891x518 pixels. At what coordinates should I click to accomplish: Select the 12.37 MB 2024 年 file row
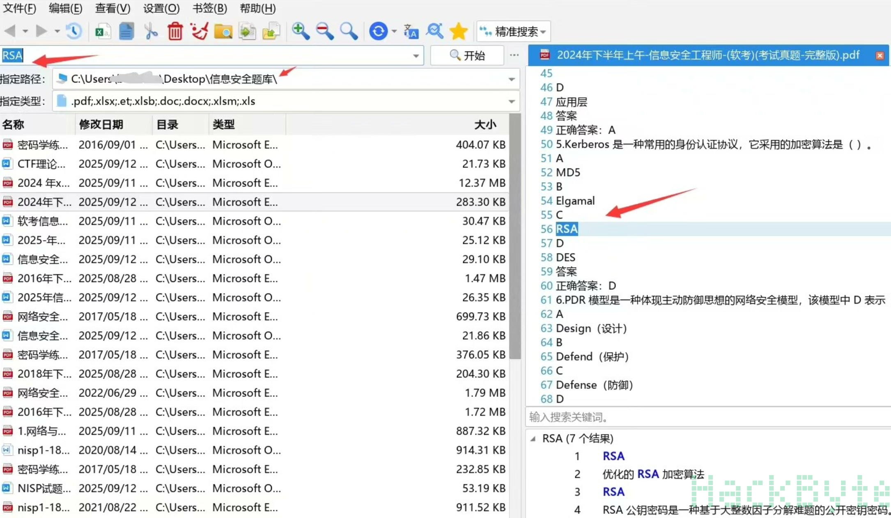coord(254,183)
